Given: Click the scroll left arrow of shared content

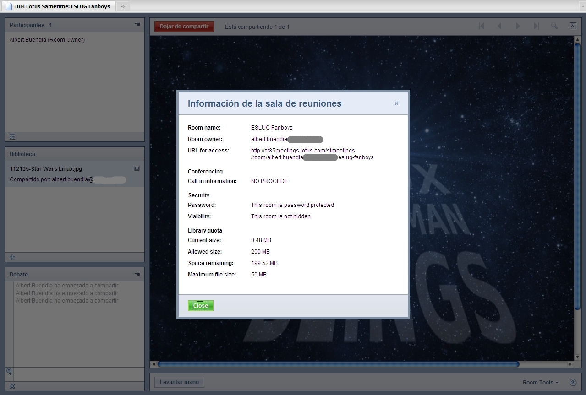Looking at the screenshot, I should tap(153, 364).
